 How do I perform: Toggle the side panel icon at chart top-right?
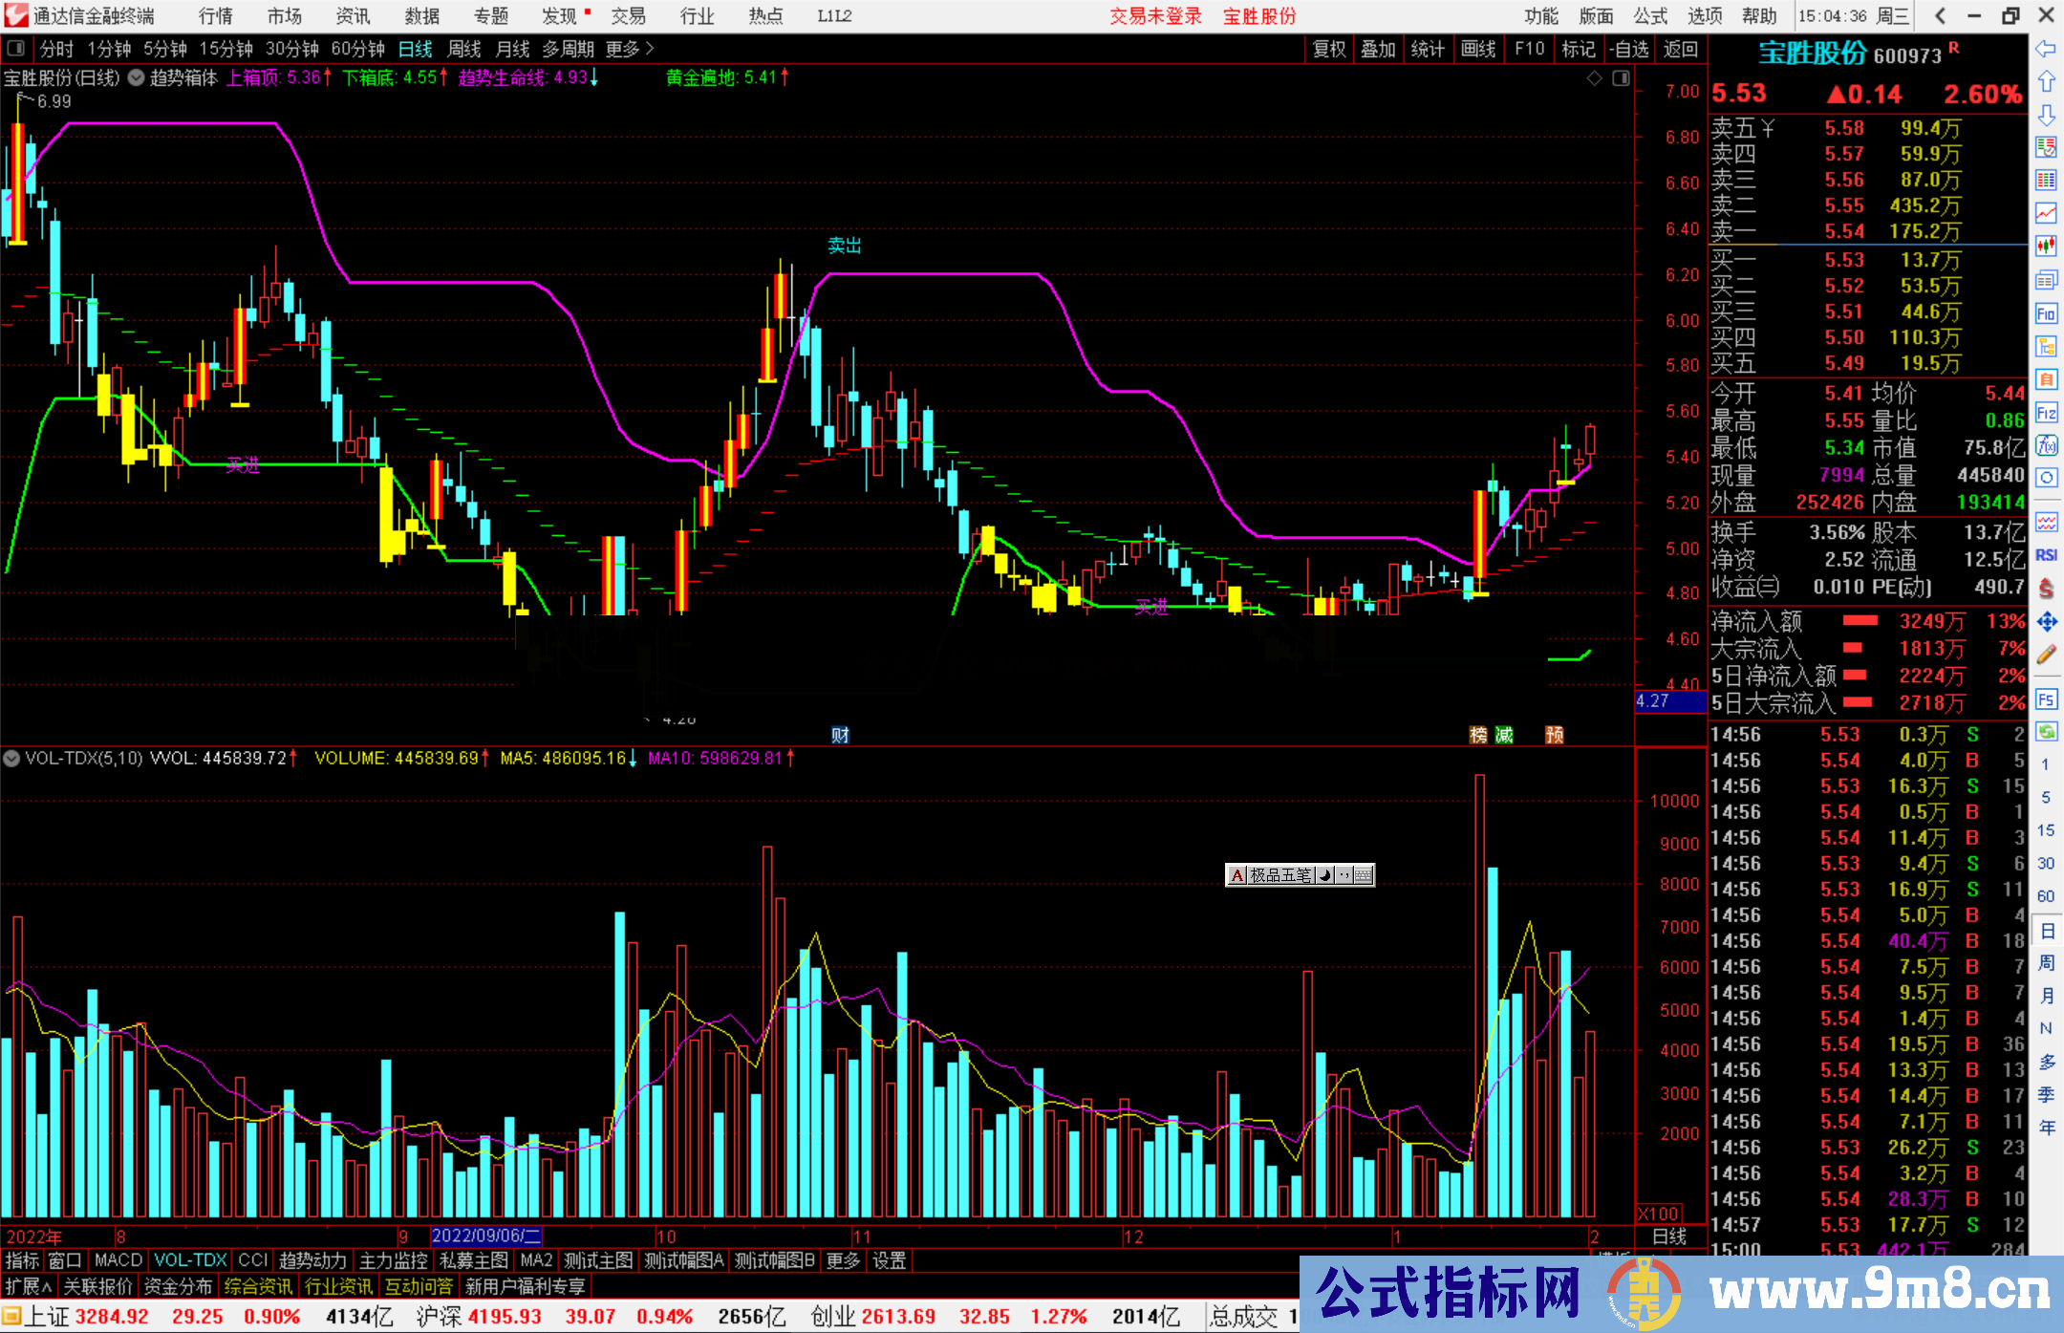point(1621,78)
